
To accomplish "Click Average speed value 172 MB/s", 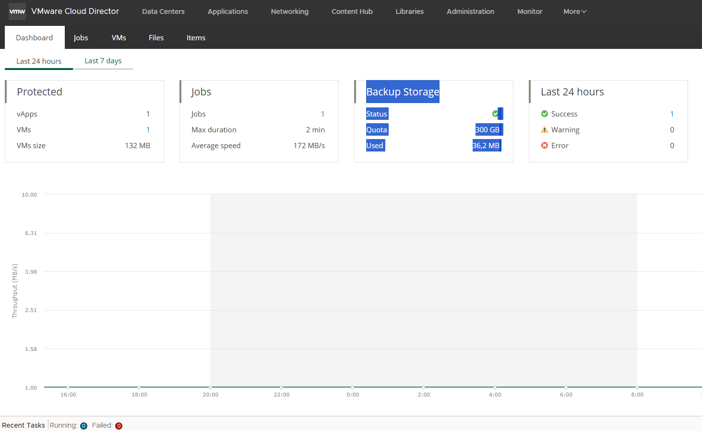I will 309,145.
